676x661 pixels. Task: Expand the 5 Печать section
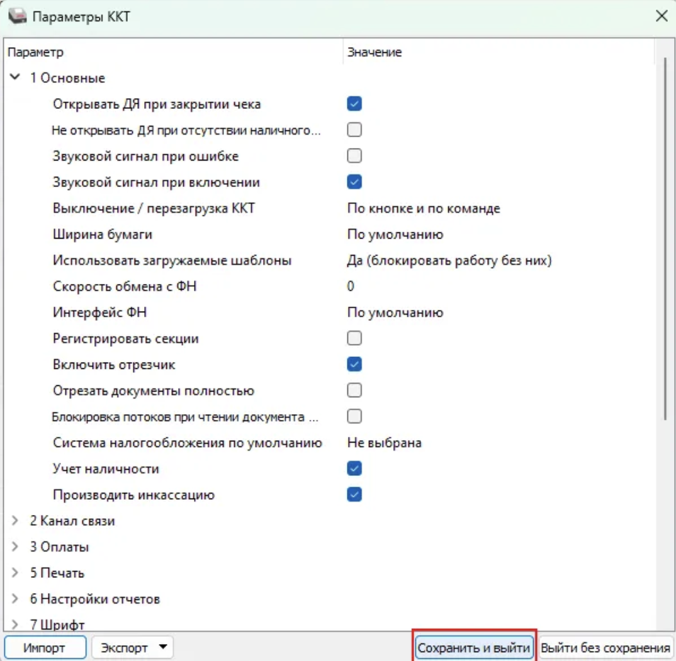click(x=16, y=573)
